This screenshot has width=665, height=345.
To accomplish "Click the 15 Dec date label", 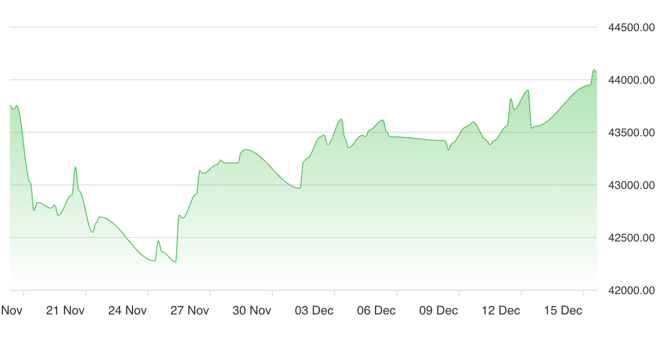I will (x=563, y=310).
